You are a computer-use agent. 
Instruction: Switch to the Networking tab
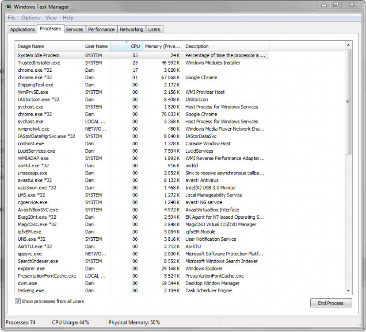coord(131,30)
